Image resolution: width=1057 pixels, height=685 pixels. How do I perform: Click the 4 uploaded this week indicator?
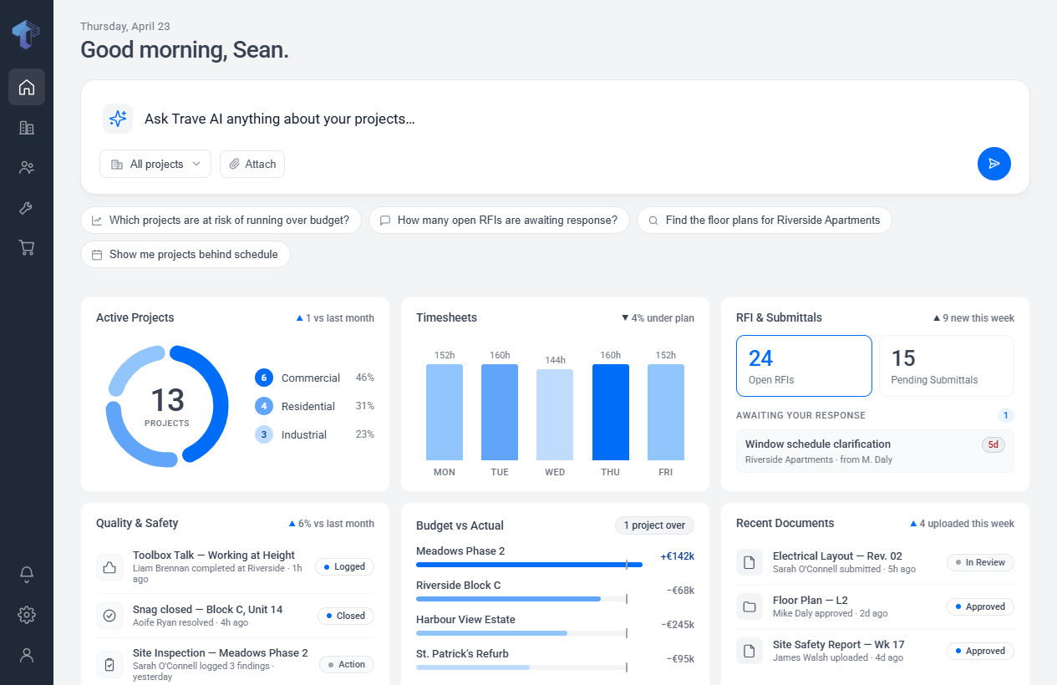962,524
